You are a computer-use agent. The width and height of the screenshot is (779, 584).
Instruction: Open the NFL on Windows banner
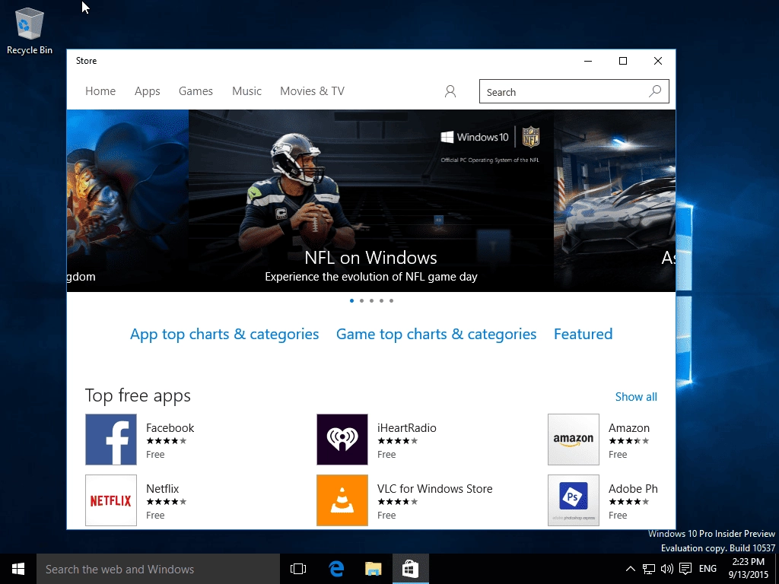pos(371,201)
